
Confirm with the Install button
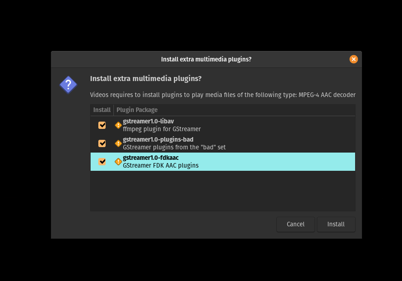pyautogui.click(x=336, y=225)
